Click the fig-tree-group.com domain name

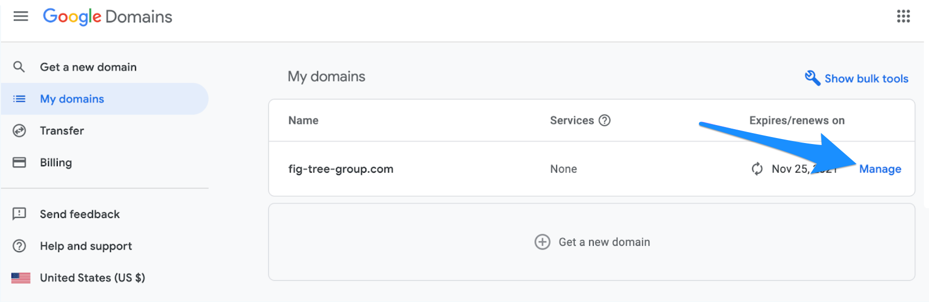coord(341,169)
